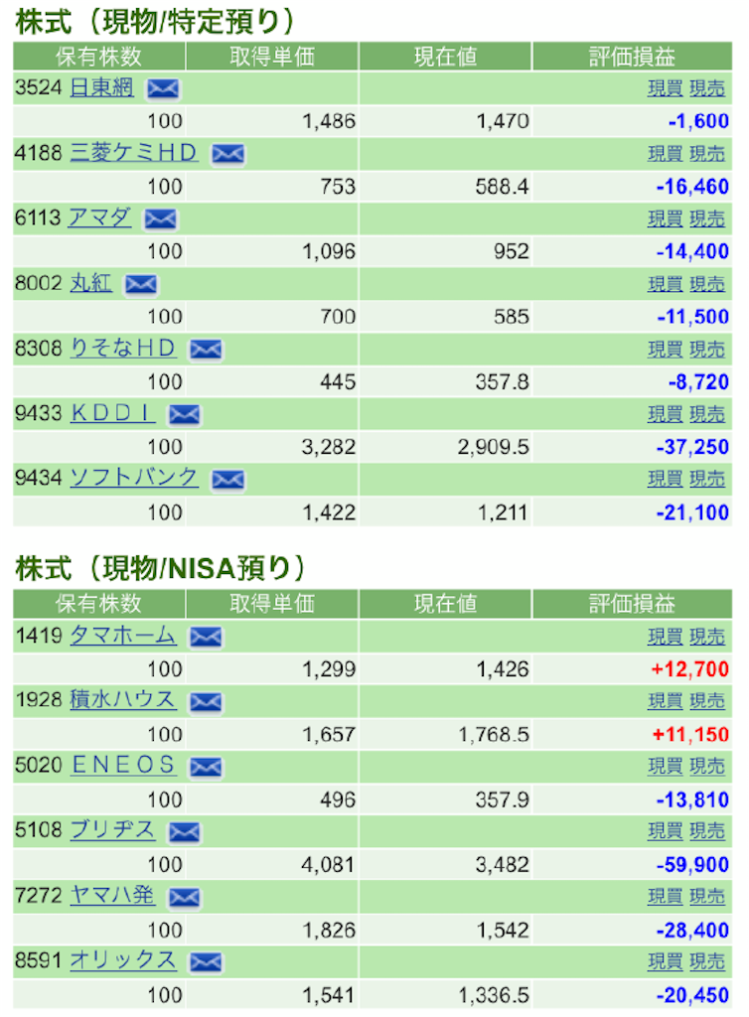This screenshot has height=1017, width=749.
Task: Click 現買 for ヤマハ発
Action: pos(665,897)
